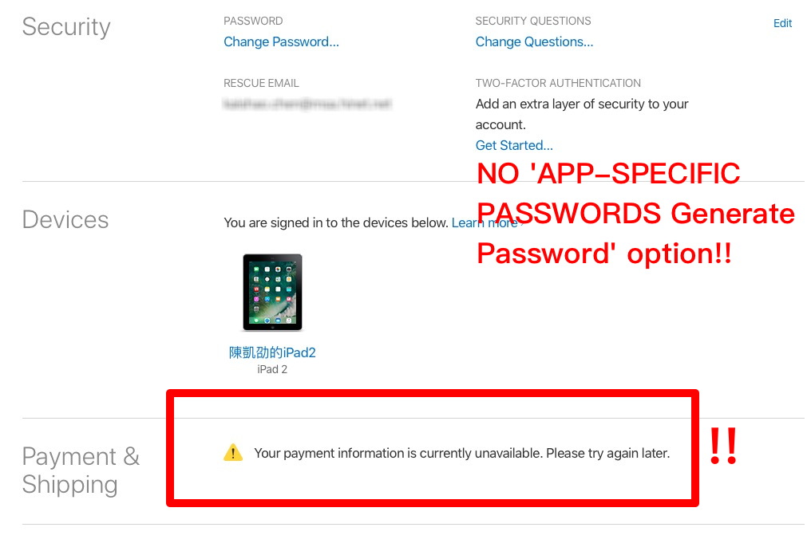Image resolution: width=811 pixels, height=547 pixels.
Task: Click the Security section heading
Action: (x=66, y=27)
